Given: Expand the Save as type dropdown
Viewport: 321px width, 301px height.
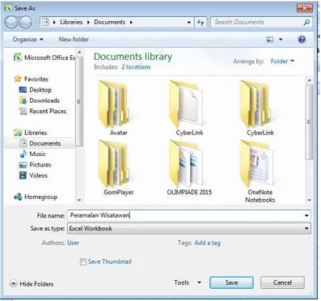Looking at the screenshot, I should tap(189, 228).
